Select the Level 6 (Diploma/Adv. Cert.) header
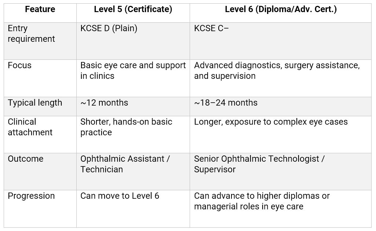The width and height of the screenshot is (376, 231). tap(281, 10)
